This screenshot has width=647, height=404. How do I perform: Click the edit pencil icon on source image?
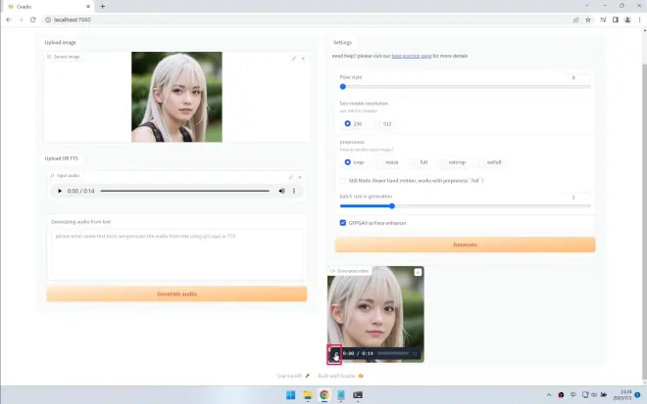[x=293, y=59]
